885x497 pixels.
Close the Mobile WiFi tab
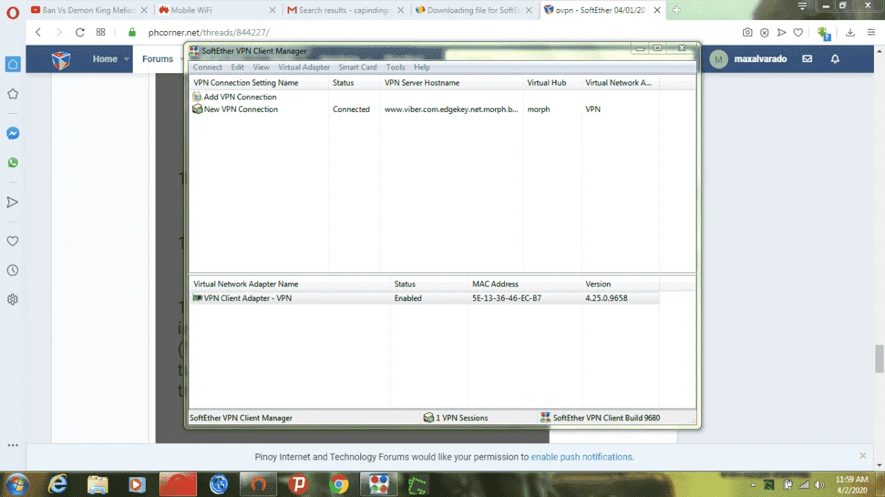(272, 10)
